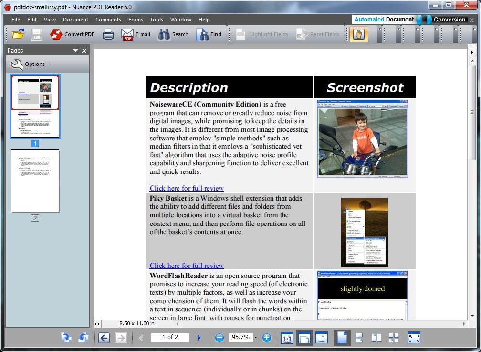The width and height of the screenshot is (481, 352).
Task: Zoom out with the minus button
Action: pyautogui.click(x=220, y=338)
